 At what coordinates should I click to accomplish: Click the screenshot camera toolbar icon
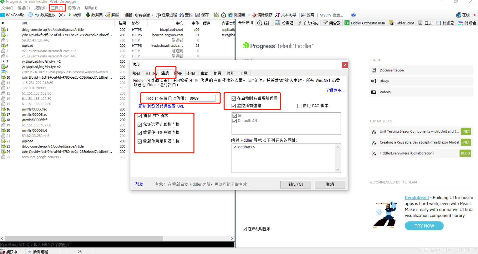point(216,15)
